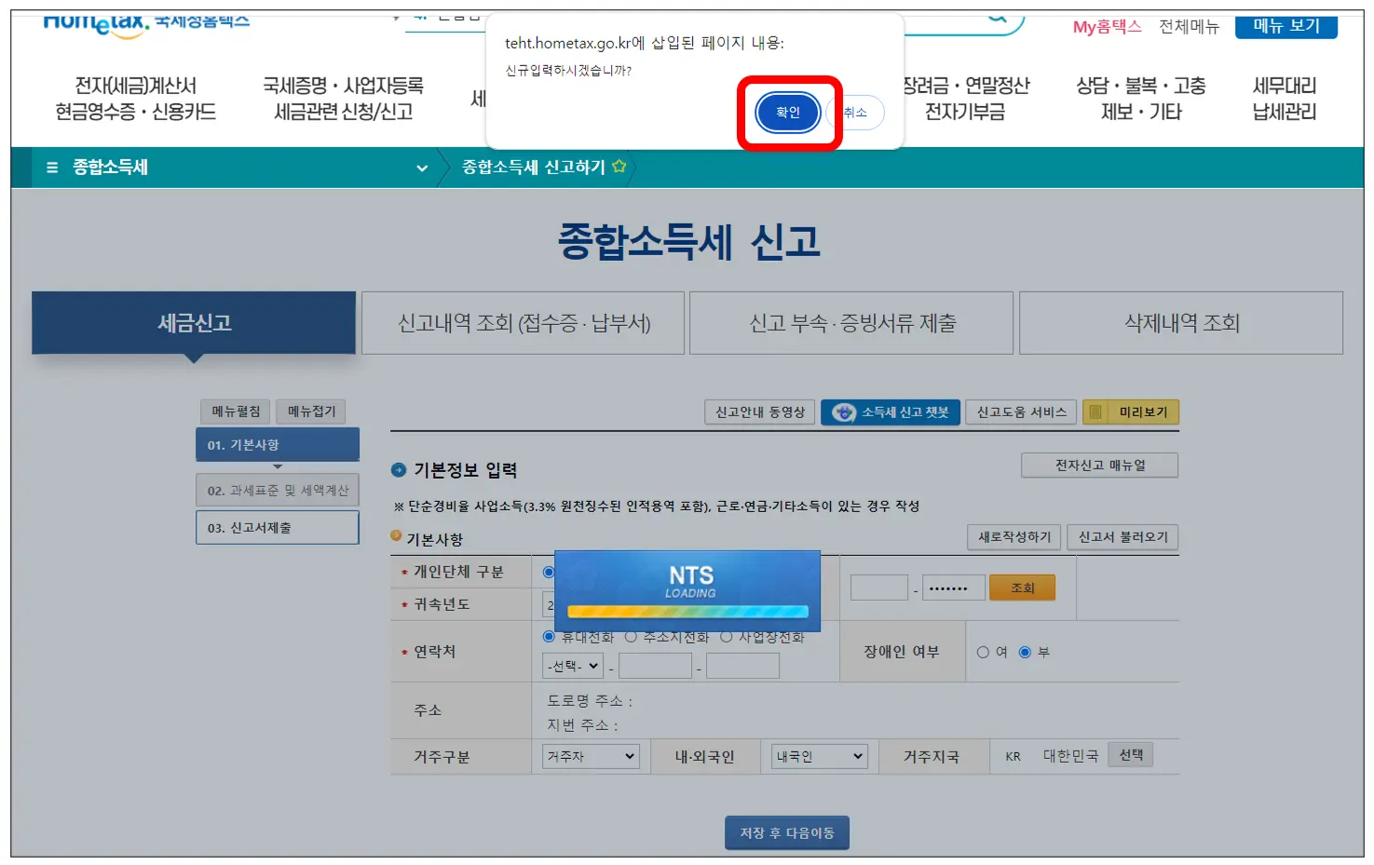Open the 내국인 nationality dropdown
This screenshot has height=865, width=1374.
[817, 756]
